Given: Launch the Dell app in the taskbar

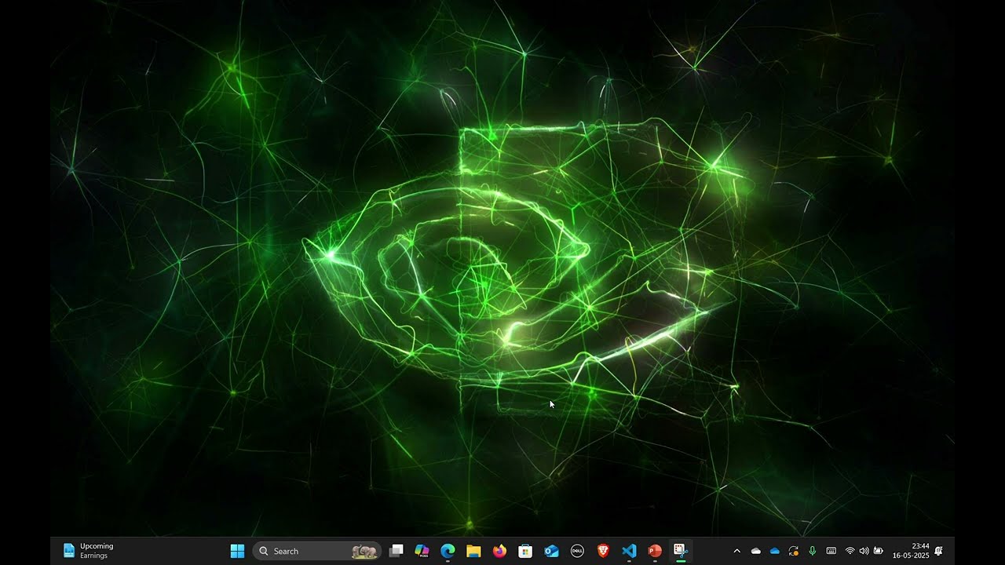Looking at the screenshot, I should click(577, 551).
